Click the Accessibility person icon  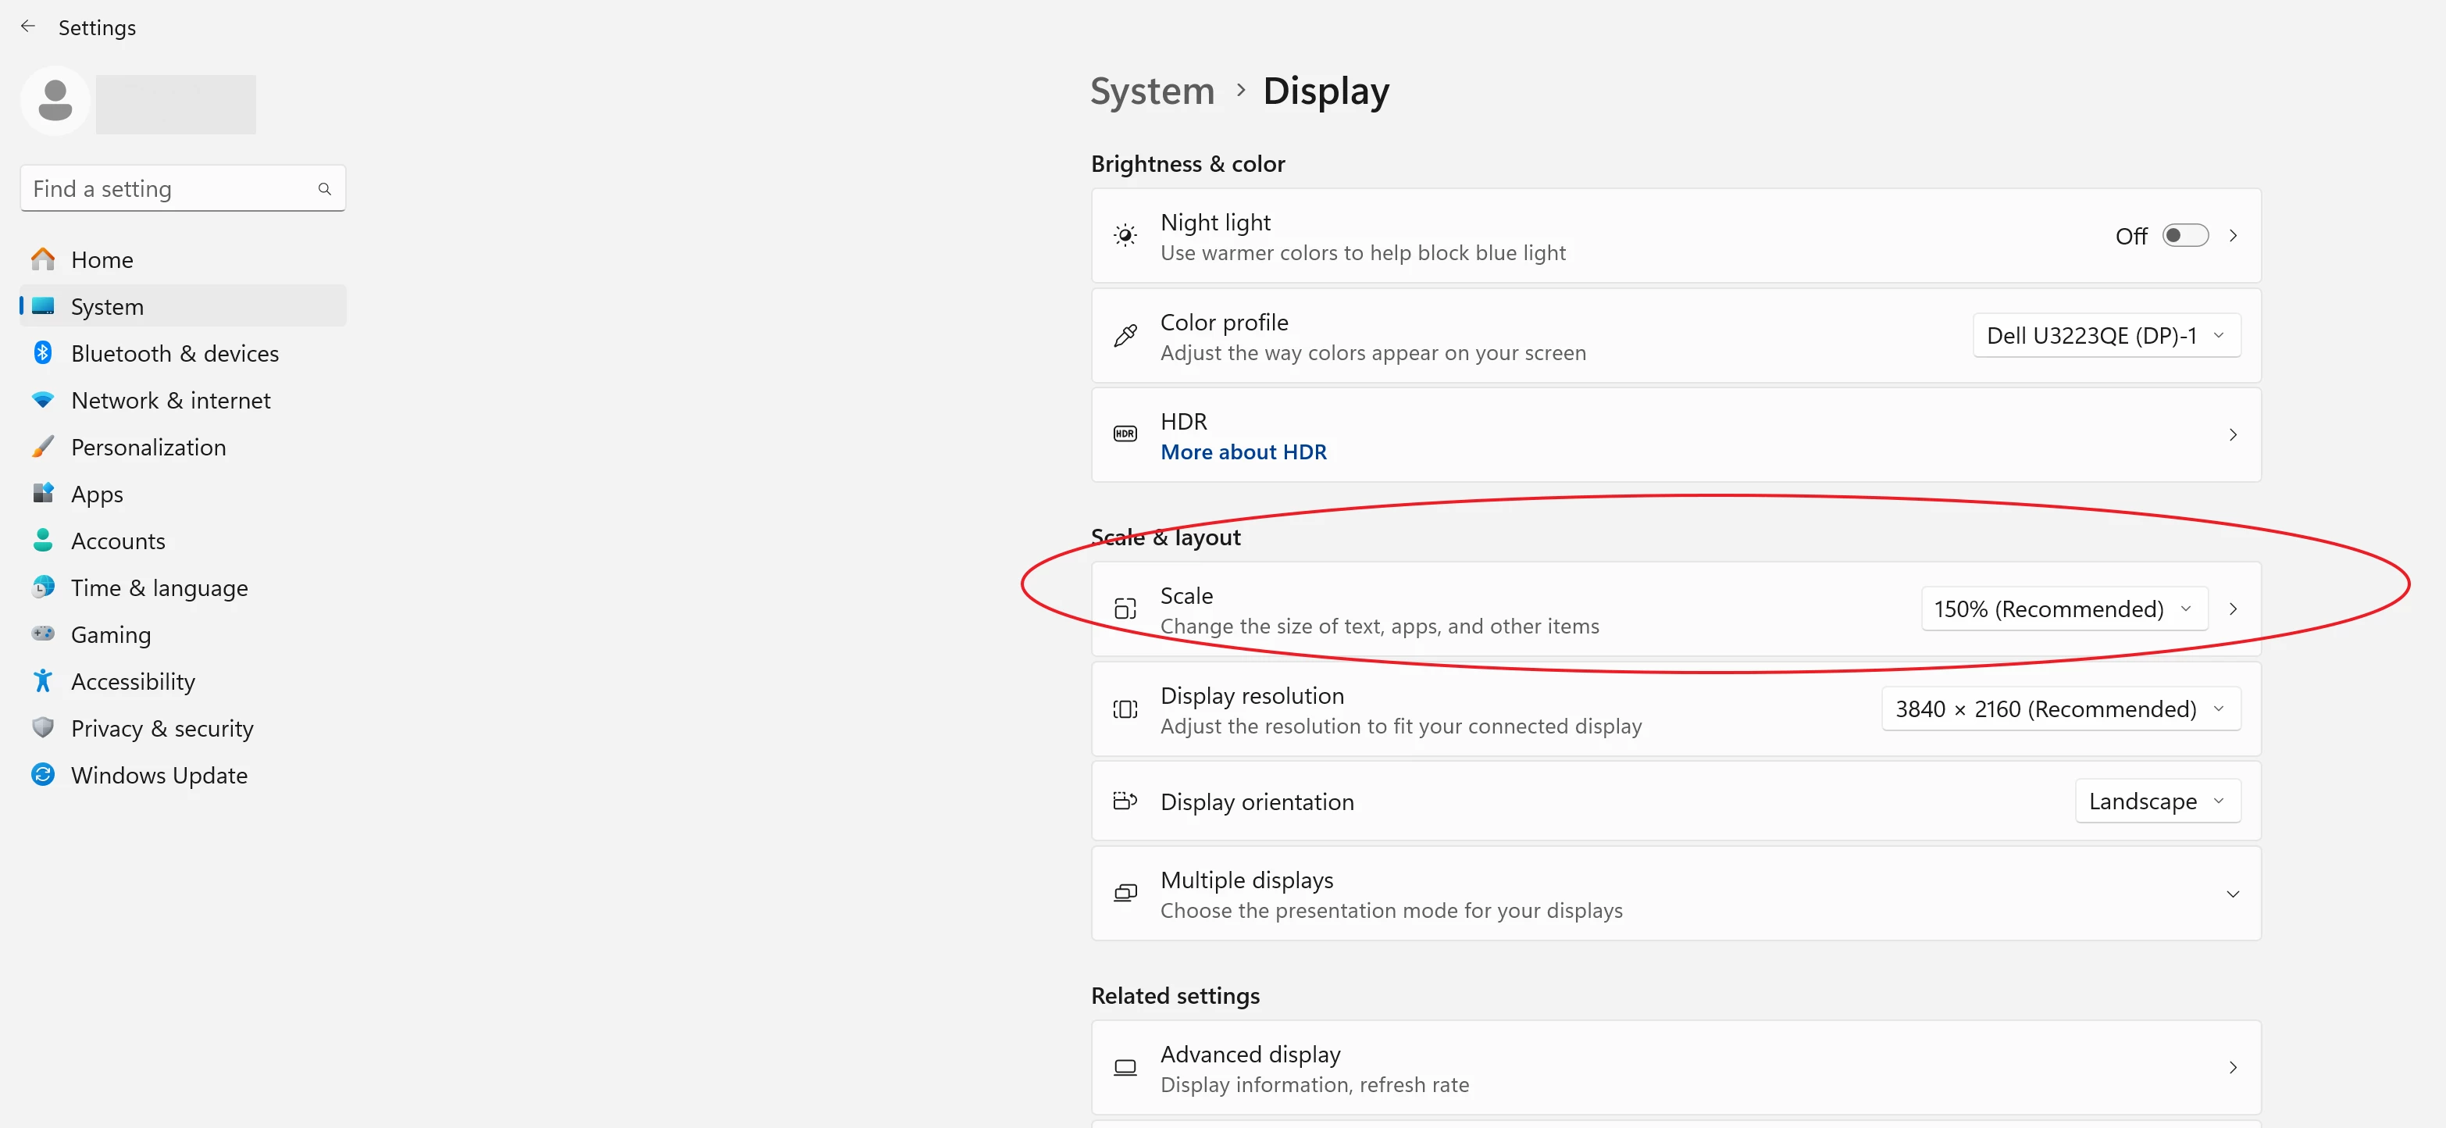pos(43,681)
